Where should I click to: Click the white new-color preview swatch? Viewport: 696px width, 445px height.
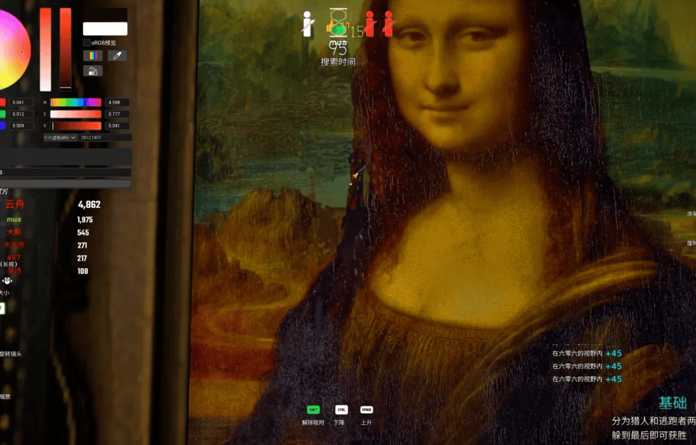pyautogui.click(x=105, y=28)
